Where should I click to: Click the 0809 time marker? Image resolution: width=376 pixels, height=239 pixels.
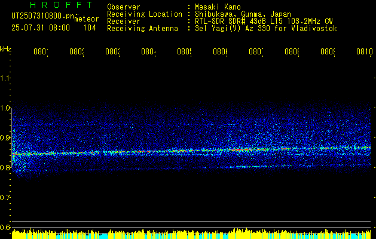point(328,52)
